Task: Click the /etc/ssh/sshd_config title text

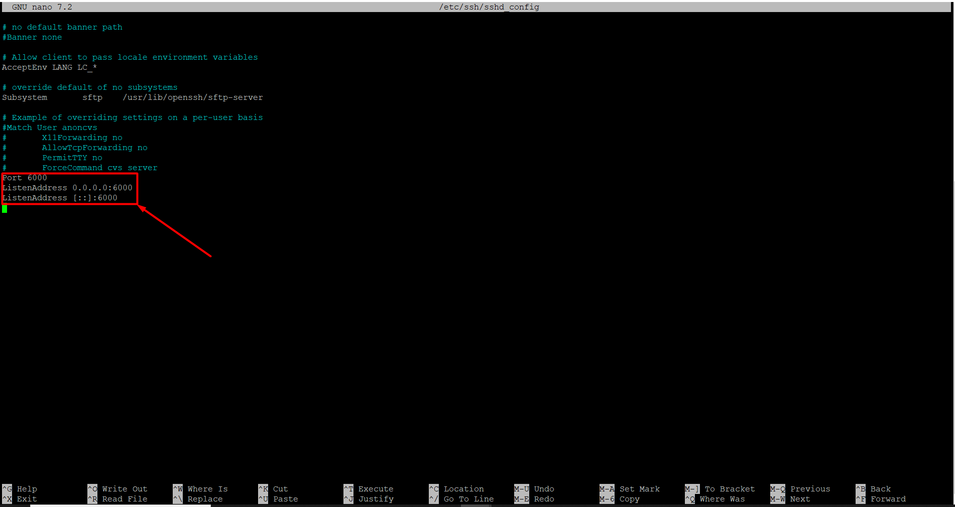Action: click(489, 7)
